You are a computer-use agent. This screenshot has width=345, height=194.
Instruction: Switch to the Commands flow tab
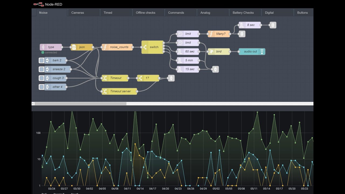(181, 13)
